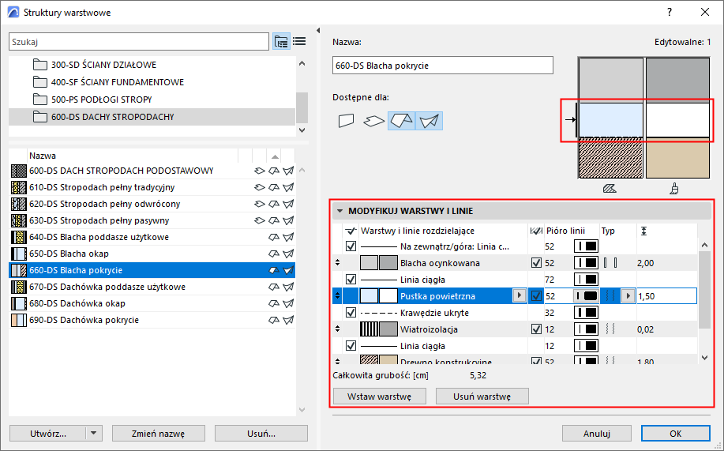Screen dimensions: 724x451
Task: Switch to folder tree view
Action: pyautogui.click(x=281, y=42)
